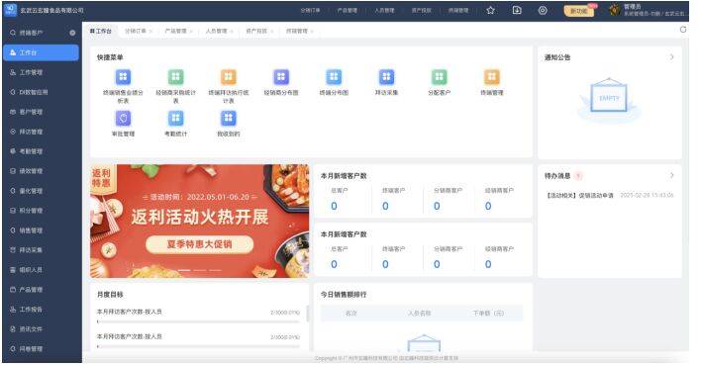The image size is (701, 366).
Task: Open the orange 终端管理 quick menu icon
Action: click(x=492, y=77)
